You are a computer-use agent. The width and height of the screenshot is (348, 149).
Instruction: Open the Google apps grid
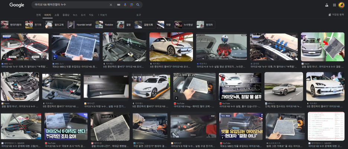tap(334, 5)
